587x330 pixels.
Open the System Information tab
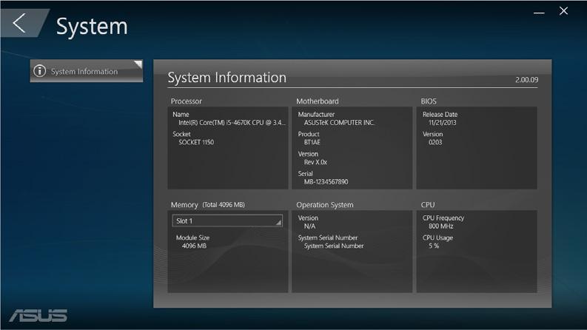click(87, 71)
